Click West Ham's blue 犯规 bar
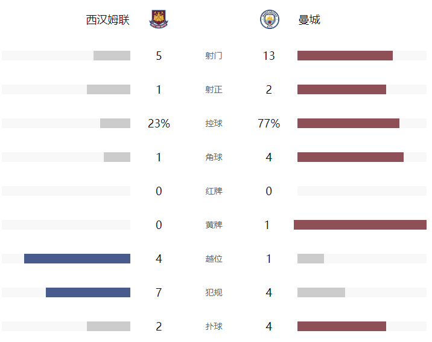 tap(88, 292)
